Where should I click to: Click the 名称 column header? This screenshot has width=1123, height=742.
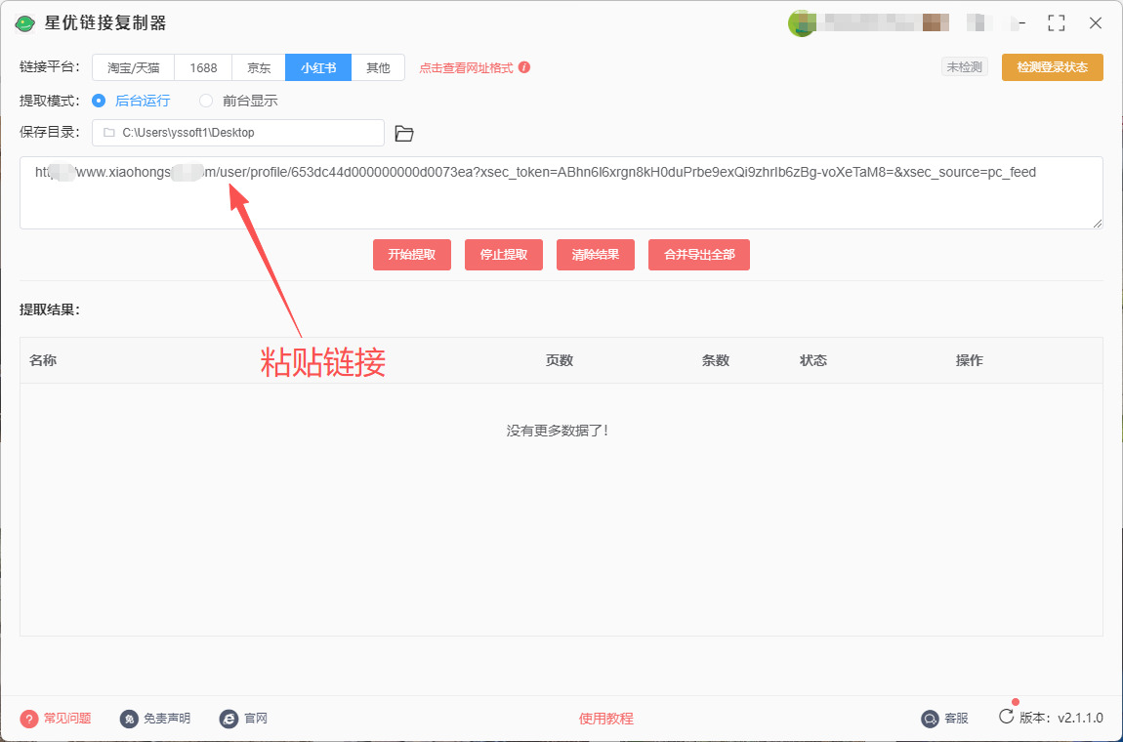(43, 360)
